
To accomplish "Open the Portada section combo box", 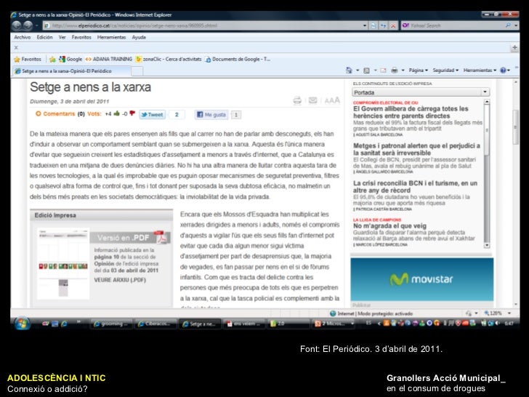I will tap(420, 92).
